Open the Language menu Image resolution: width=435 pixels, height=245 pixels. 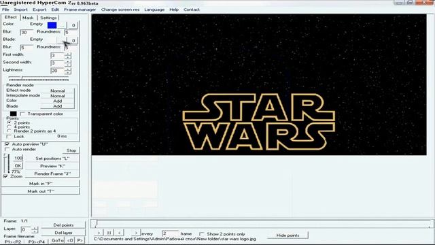click(x=154, y=10)
